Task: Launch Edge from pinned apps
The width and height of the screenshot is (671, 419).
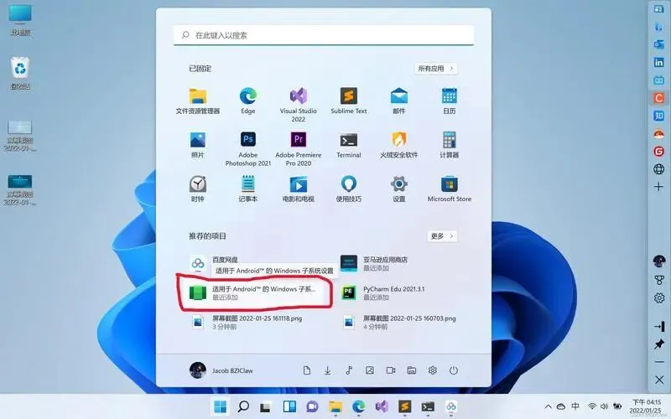Action: [x=247, y=101]
